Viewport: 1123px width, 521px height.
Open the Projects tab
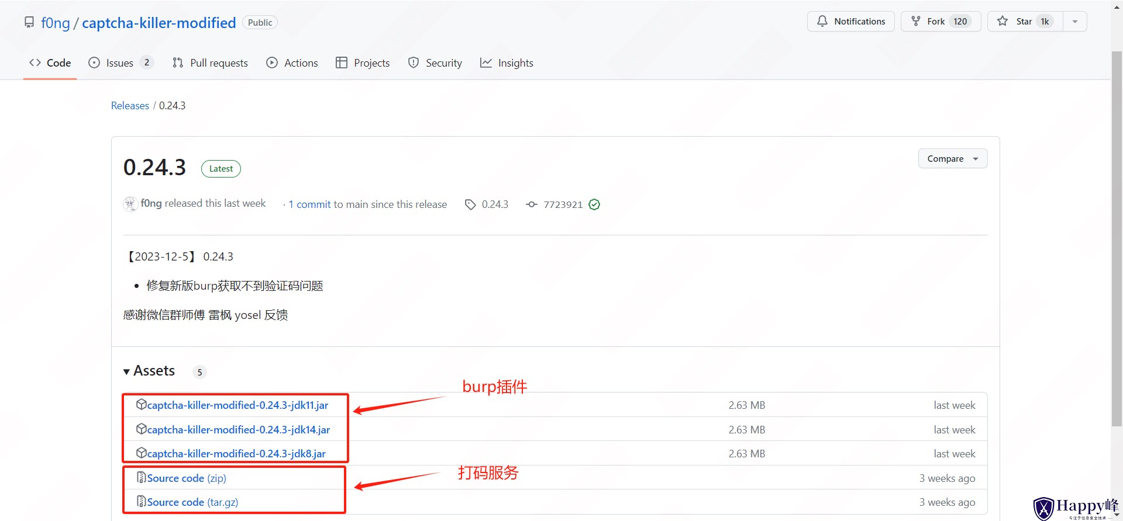click(x=363, y=62)
